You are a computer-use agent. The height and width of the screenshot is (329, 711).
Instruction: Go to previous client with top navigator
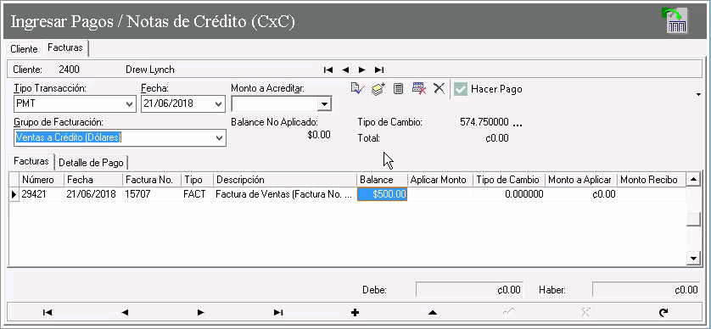(x=345, y=70)
